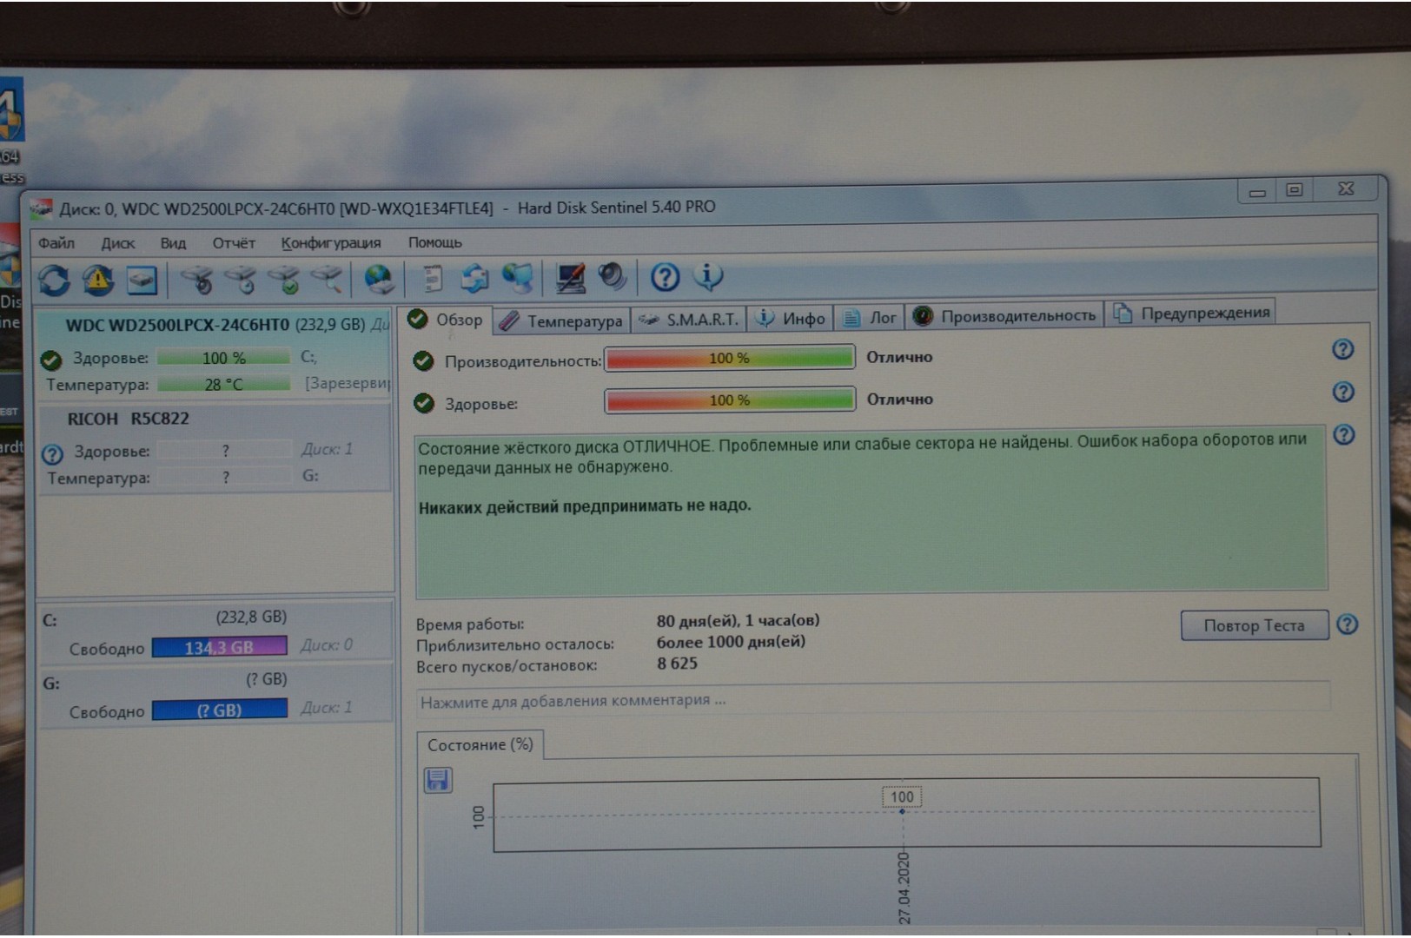The height and width of the screenshot is (938, 1411).
Task: Switch to the Производительность tab
Action: pyautogui.click(x=1005, y=316)
